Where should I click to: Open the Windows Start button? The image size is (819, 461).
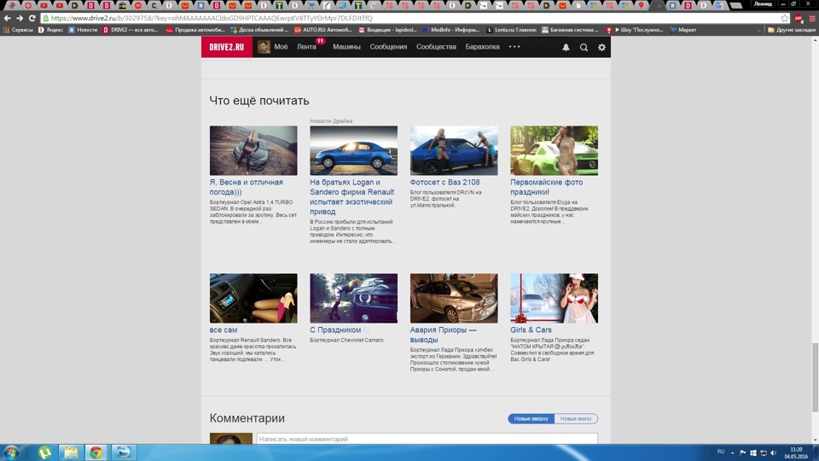pyautogui.click(x=11, y=452)
